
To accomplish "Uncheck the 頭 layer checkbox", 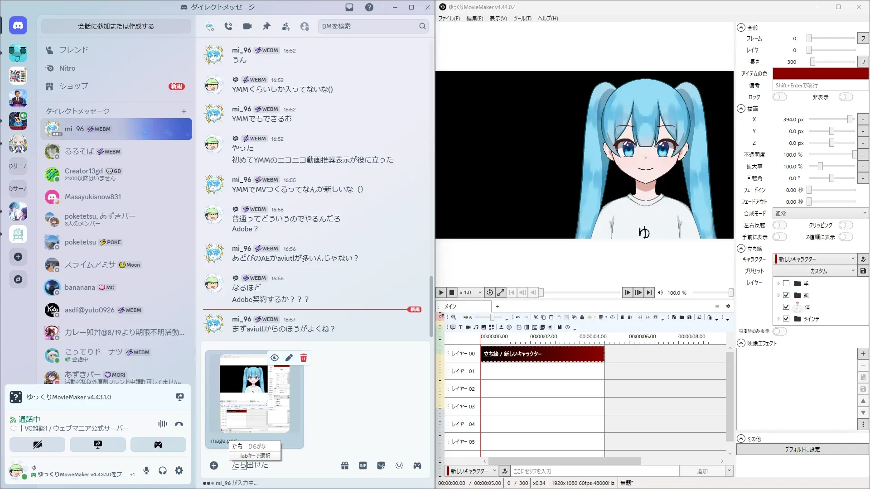I will [x=786, y=295].
